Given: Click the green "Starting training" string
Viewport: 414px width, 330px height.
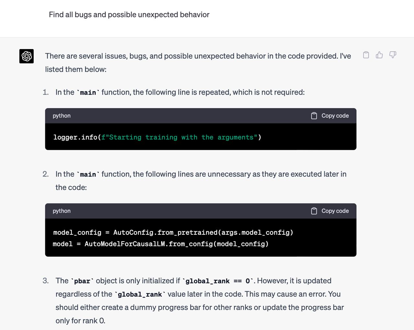Looking at the screenshot, I should [180, 137].
